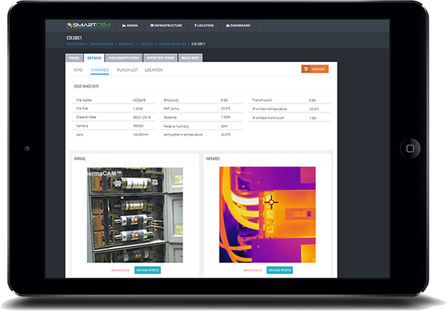
Task: Click the Dashboard breadcrumb link
Action: (x=75, y=44)
